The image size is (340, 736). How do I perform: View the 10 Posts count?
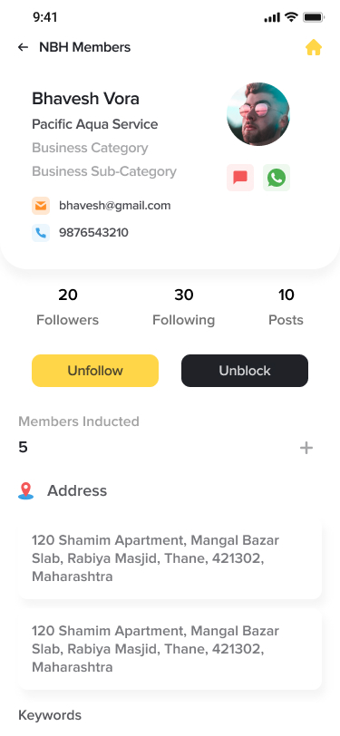pyautogui.click(x=286, y=307)
